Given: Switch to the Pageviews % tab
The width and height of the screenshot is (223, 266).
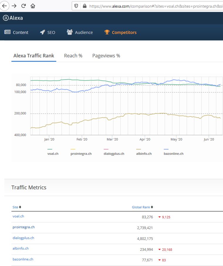Looking at the screenshot, I should coord(106,56).
